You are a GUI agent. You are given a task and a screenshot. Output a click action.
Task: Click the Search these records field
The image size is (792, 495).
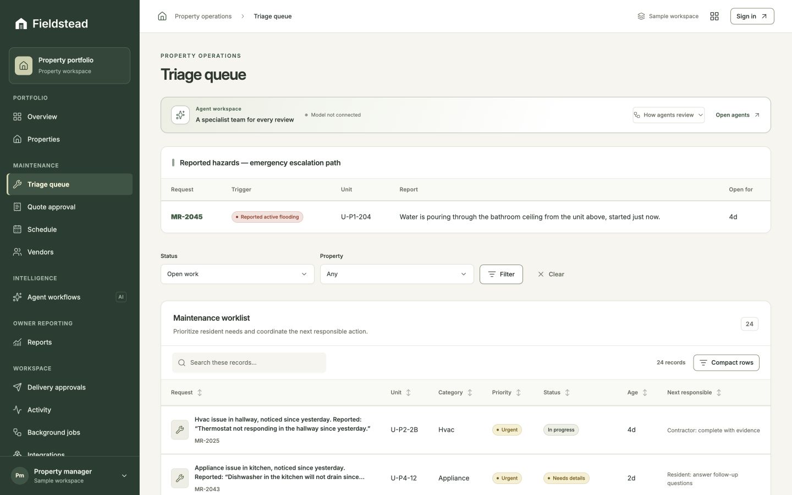point(249,363)
